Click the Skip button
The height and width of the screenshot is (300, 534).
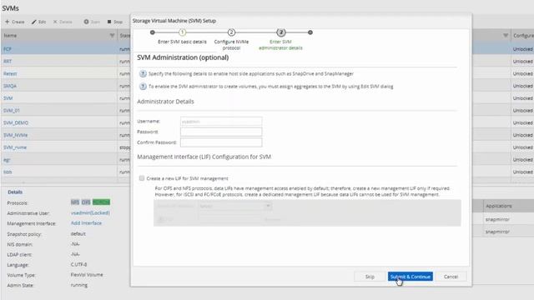pos(370,277)
